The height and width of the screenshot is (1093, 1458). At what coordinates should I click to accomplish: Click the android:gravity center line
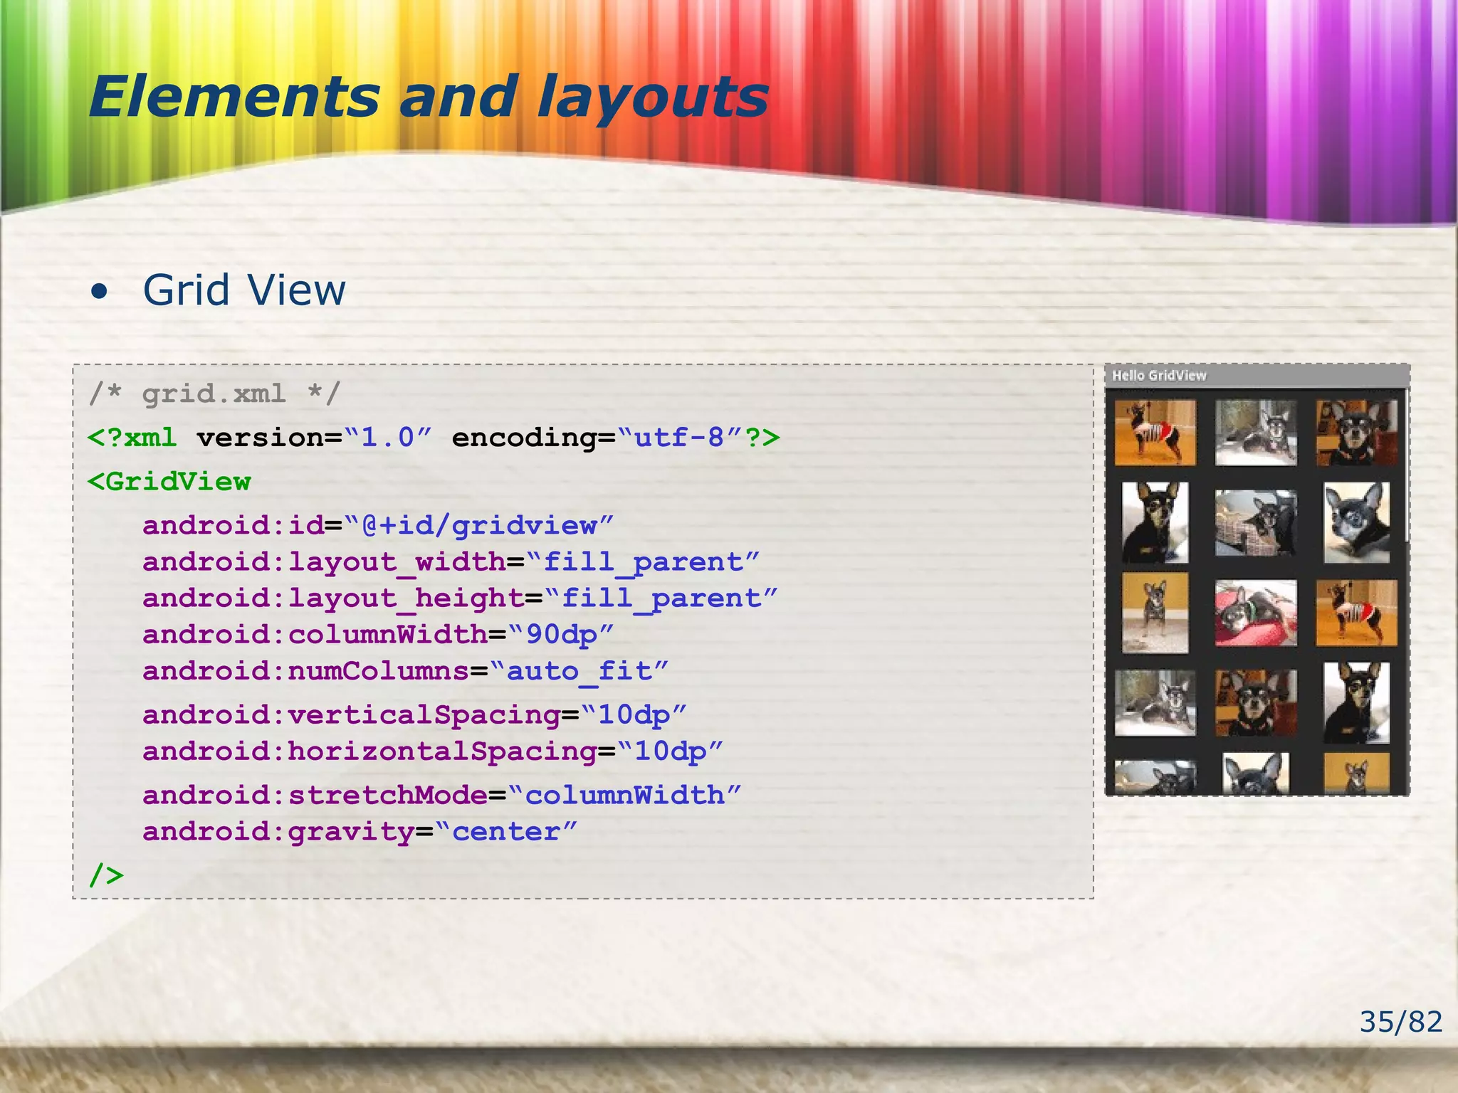point(360,831)
